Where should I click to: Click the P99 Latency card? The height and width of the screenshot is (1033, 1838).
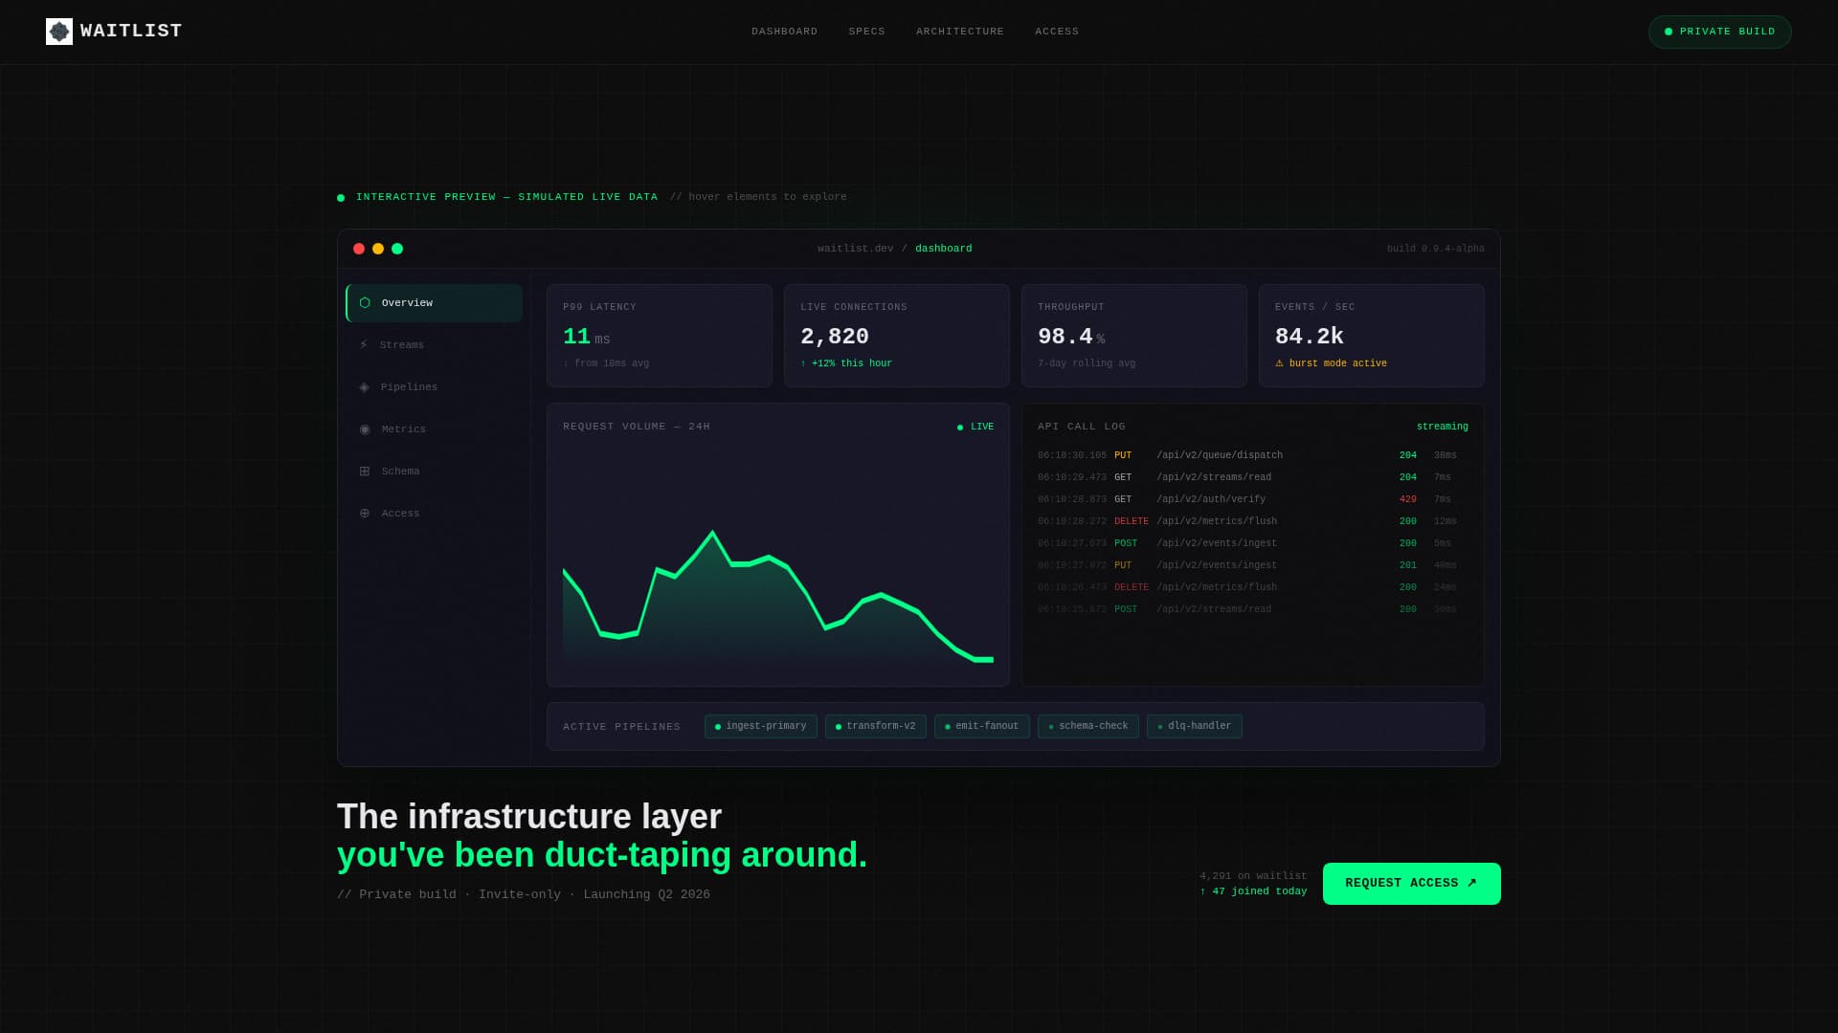point(660,336)
